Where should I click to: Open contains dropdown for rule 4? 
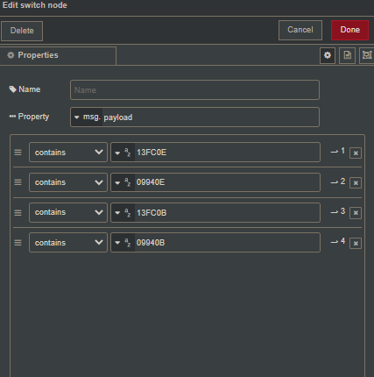pyautogui.click(x=68, y=242)
